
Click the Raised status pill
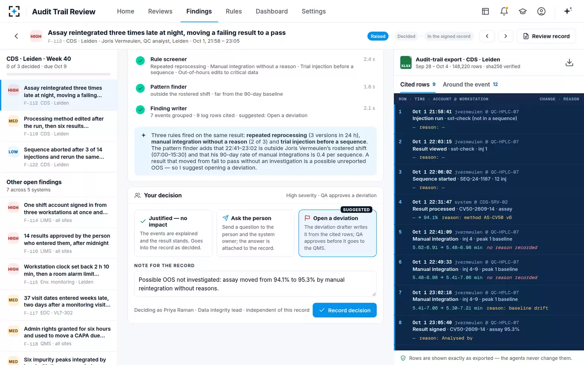tap(378, 36)
